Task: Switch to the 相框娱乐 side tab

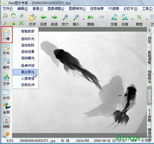Action: click(149, 77)
